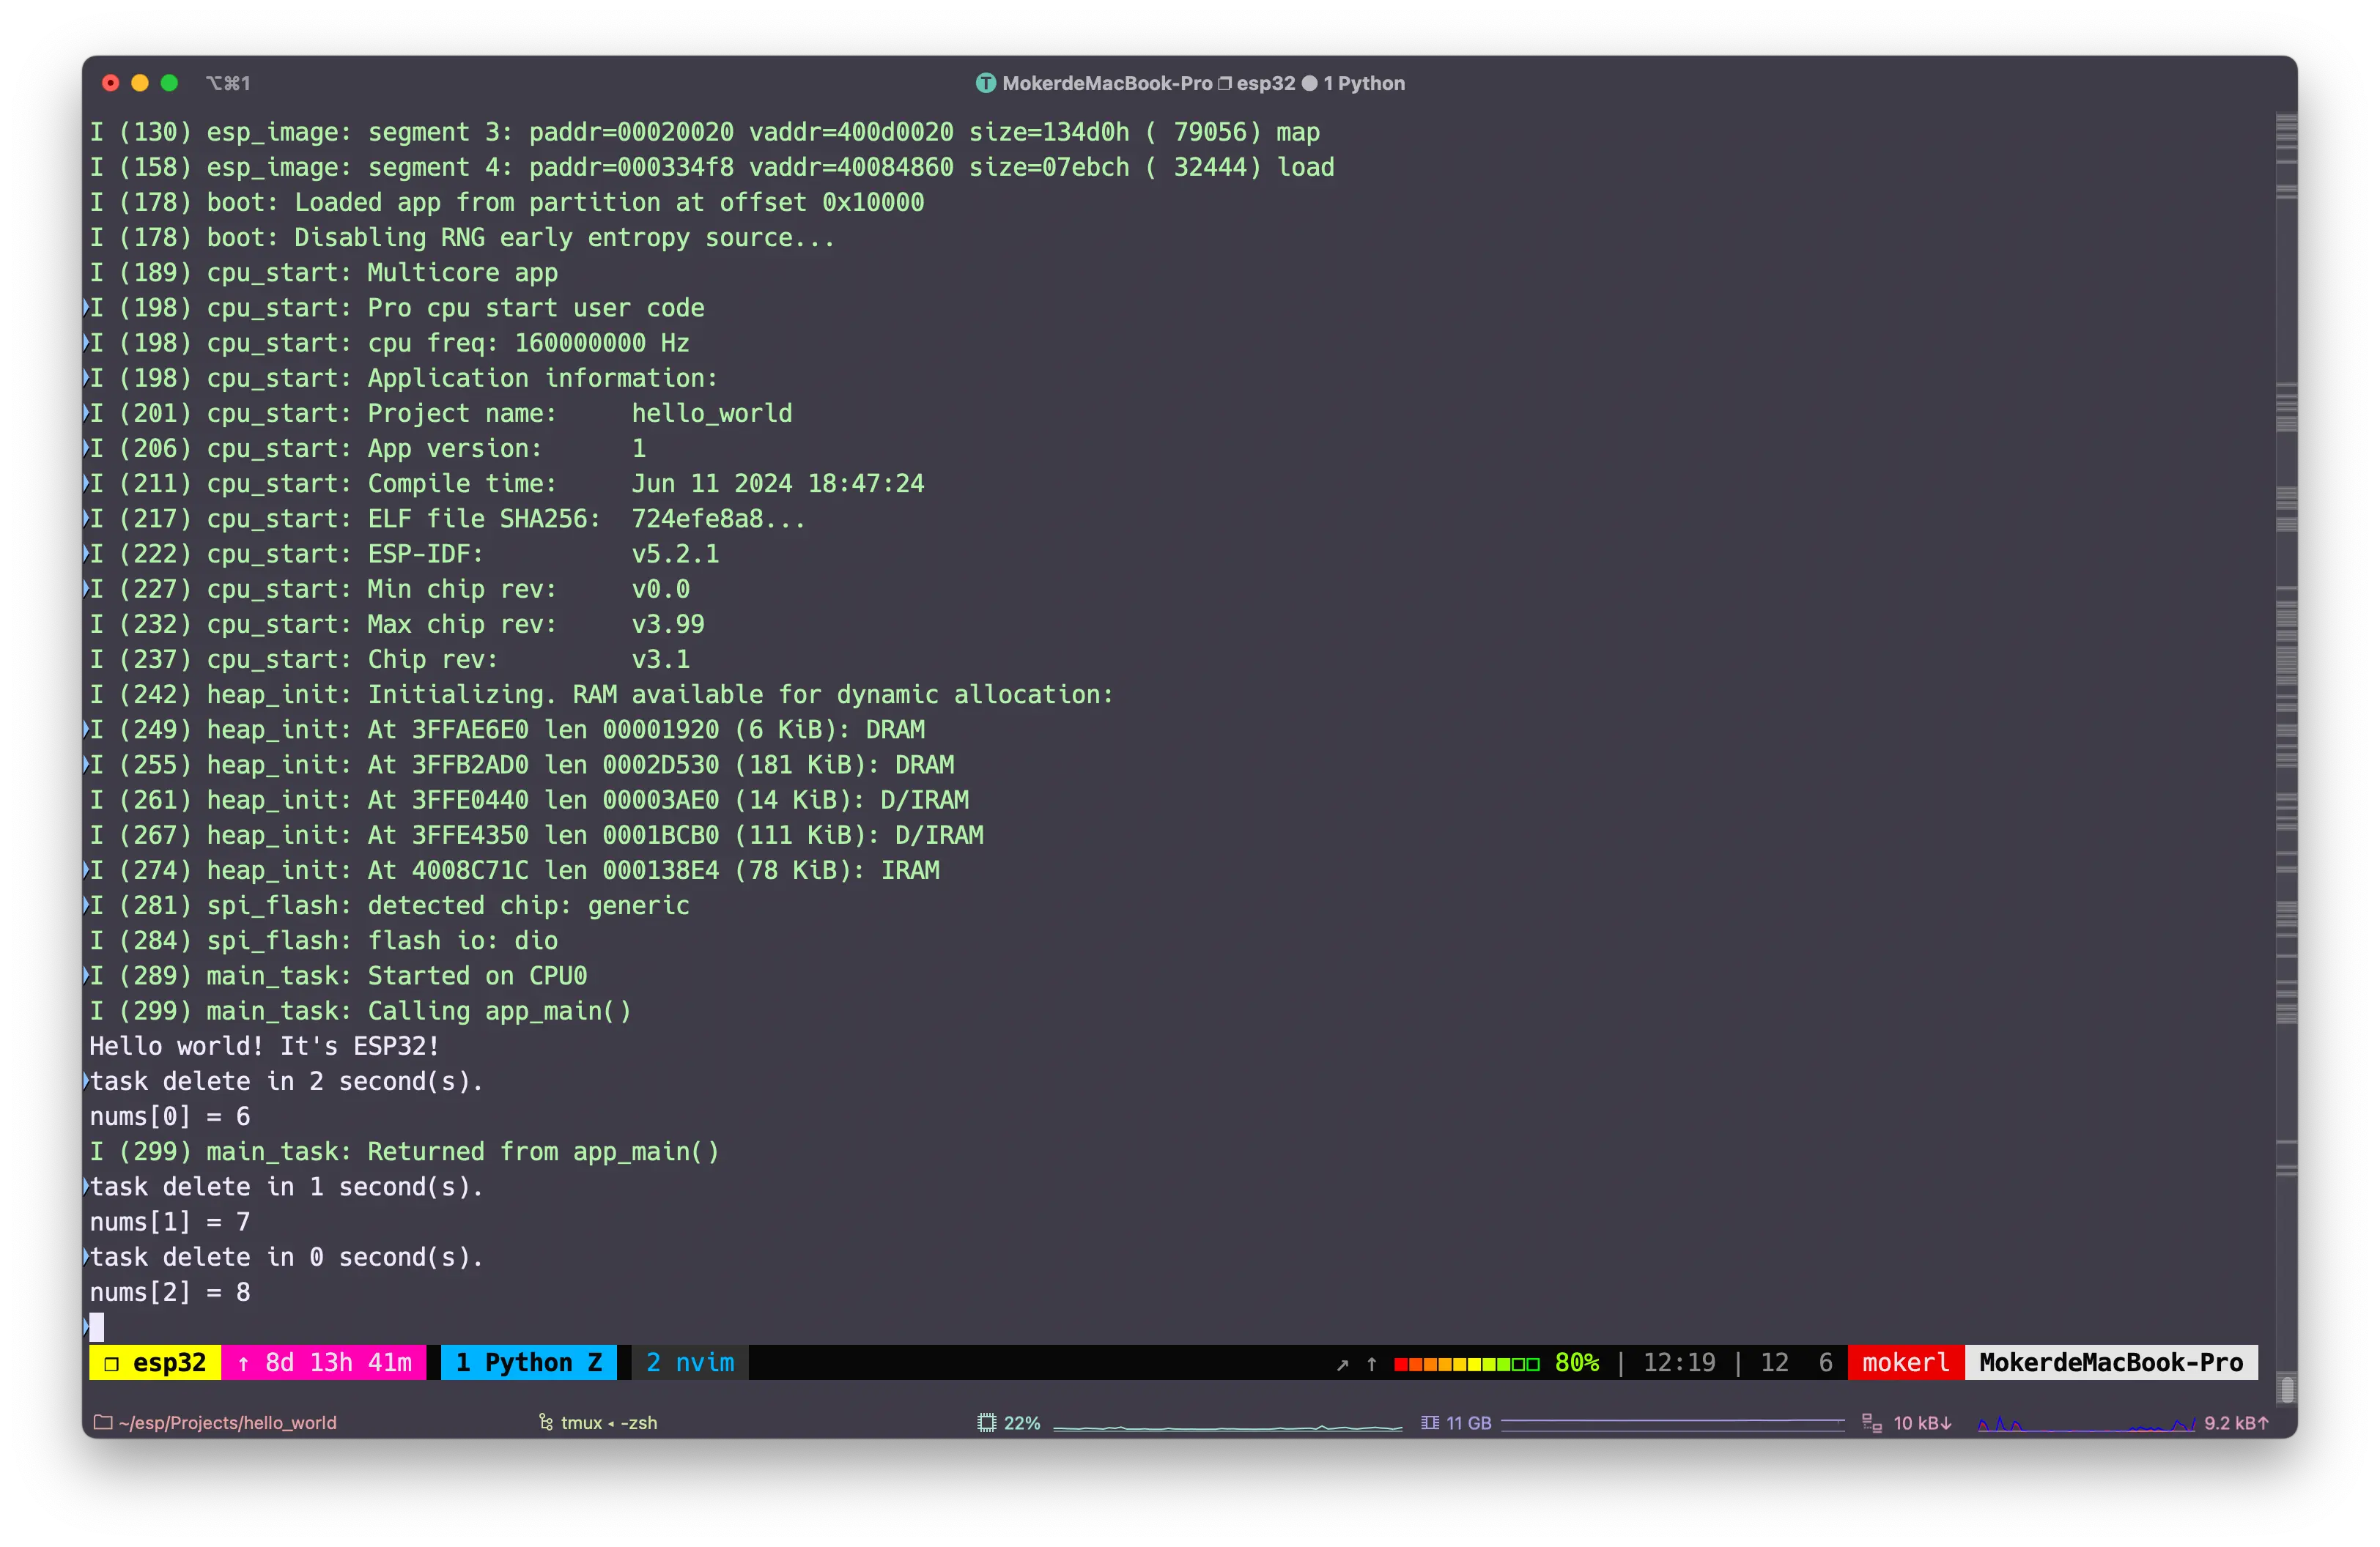Click 'detected chip: generic' log line
The height and width of the screenshot is (1547, 2380).
point(390,905)
